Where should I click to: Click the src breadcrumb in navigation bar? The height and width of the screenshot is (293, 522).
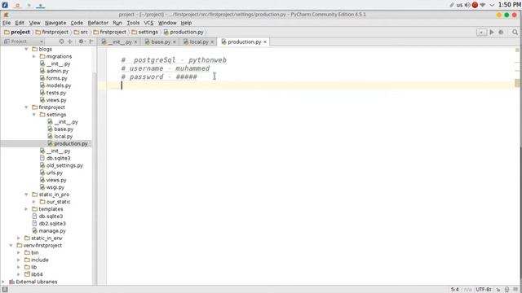point(81,33)
